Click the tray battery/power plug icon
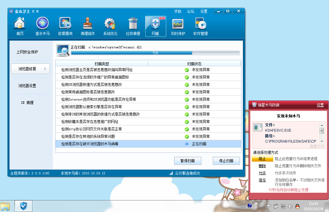The image size is (329, 212). coord(276,206)
